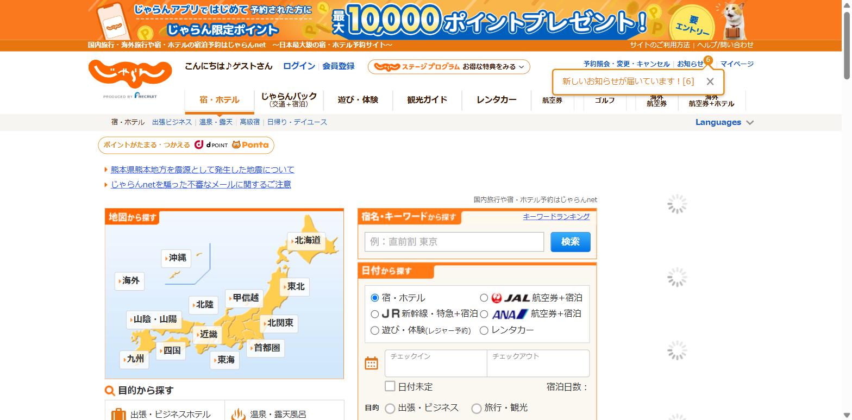The image size is (852, 420).
Task: Click the マイページ link
Action: [737, 64]
